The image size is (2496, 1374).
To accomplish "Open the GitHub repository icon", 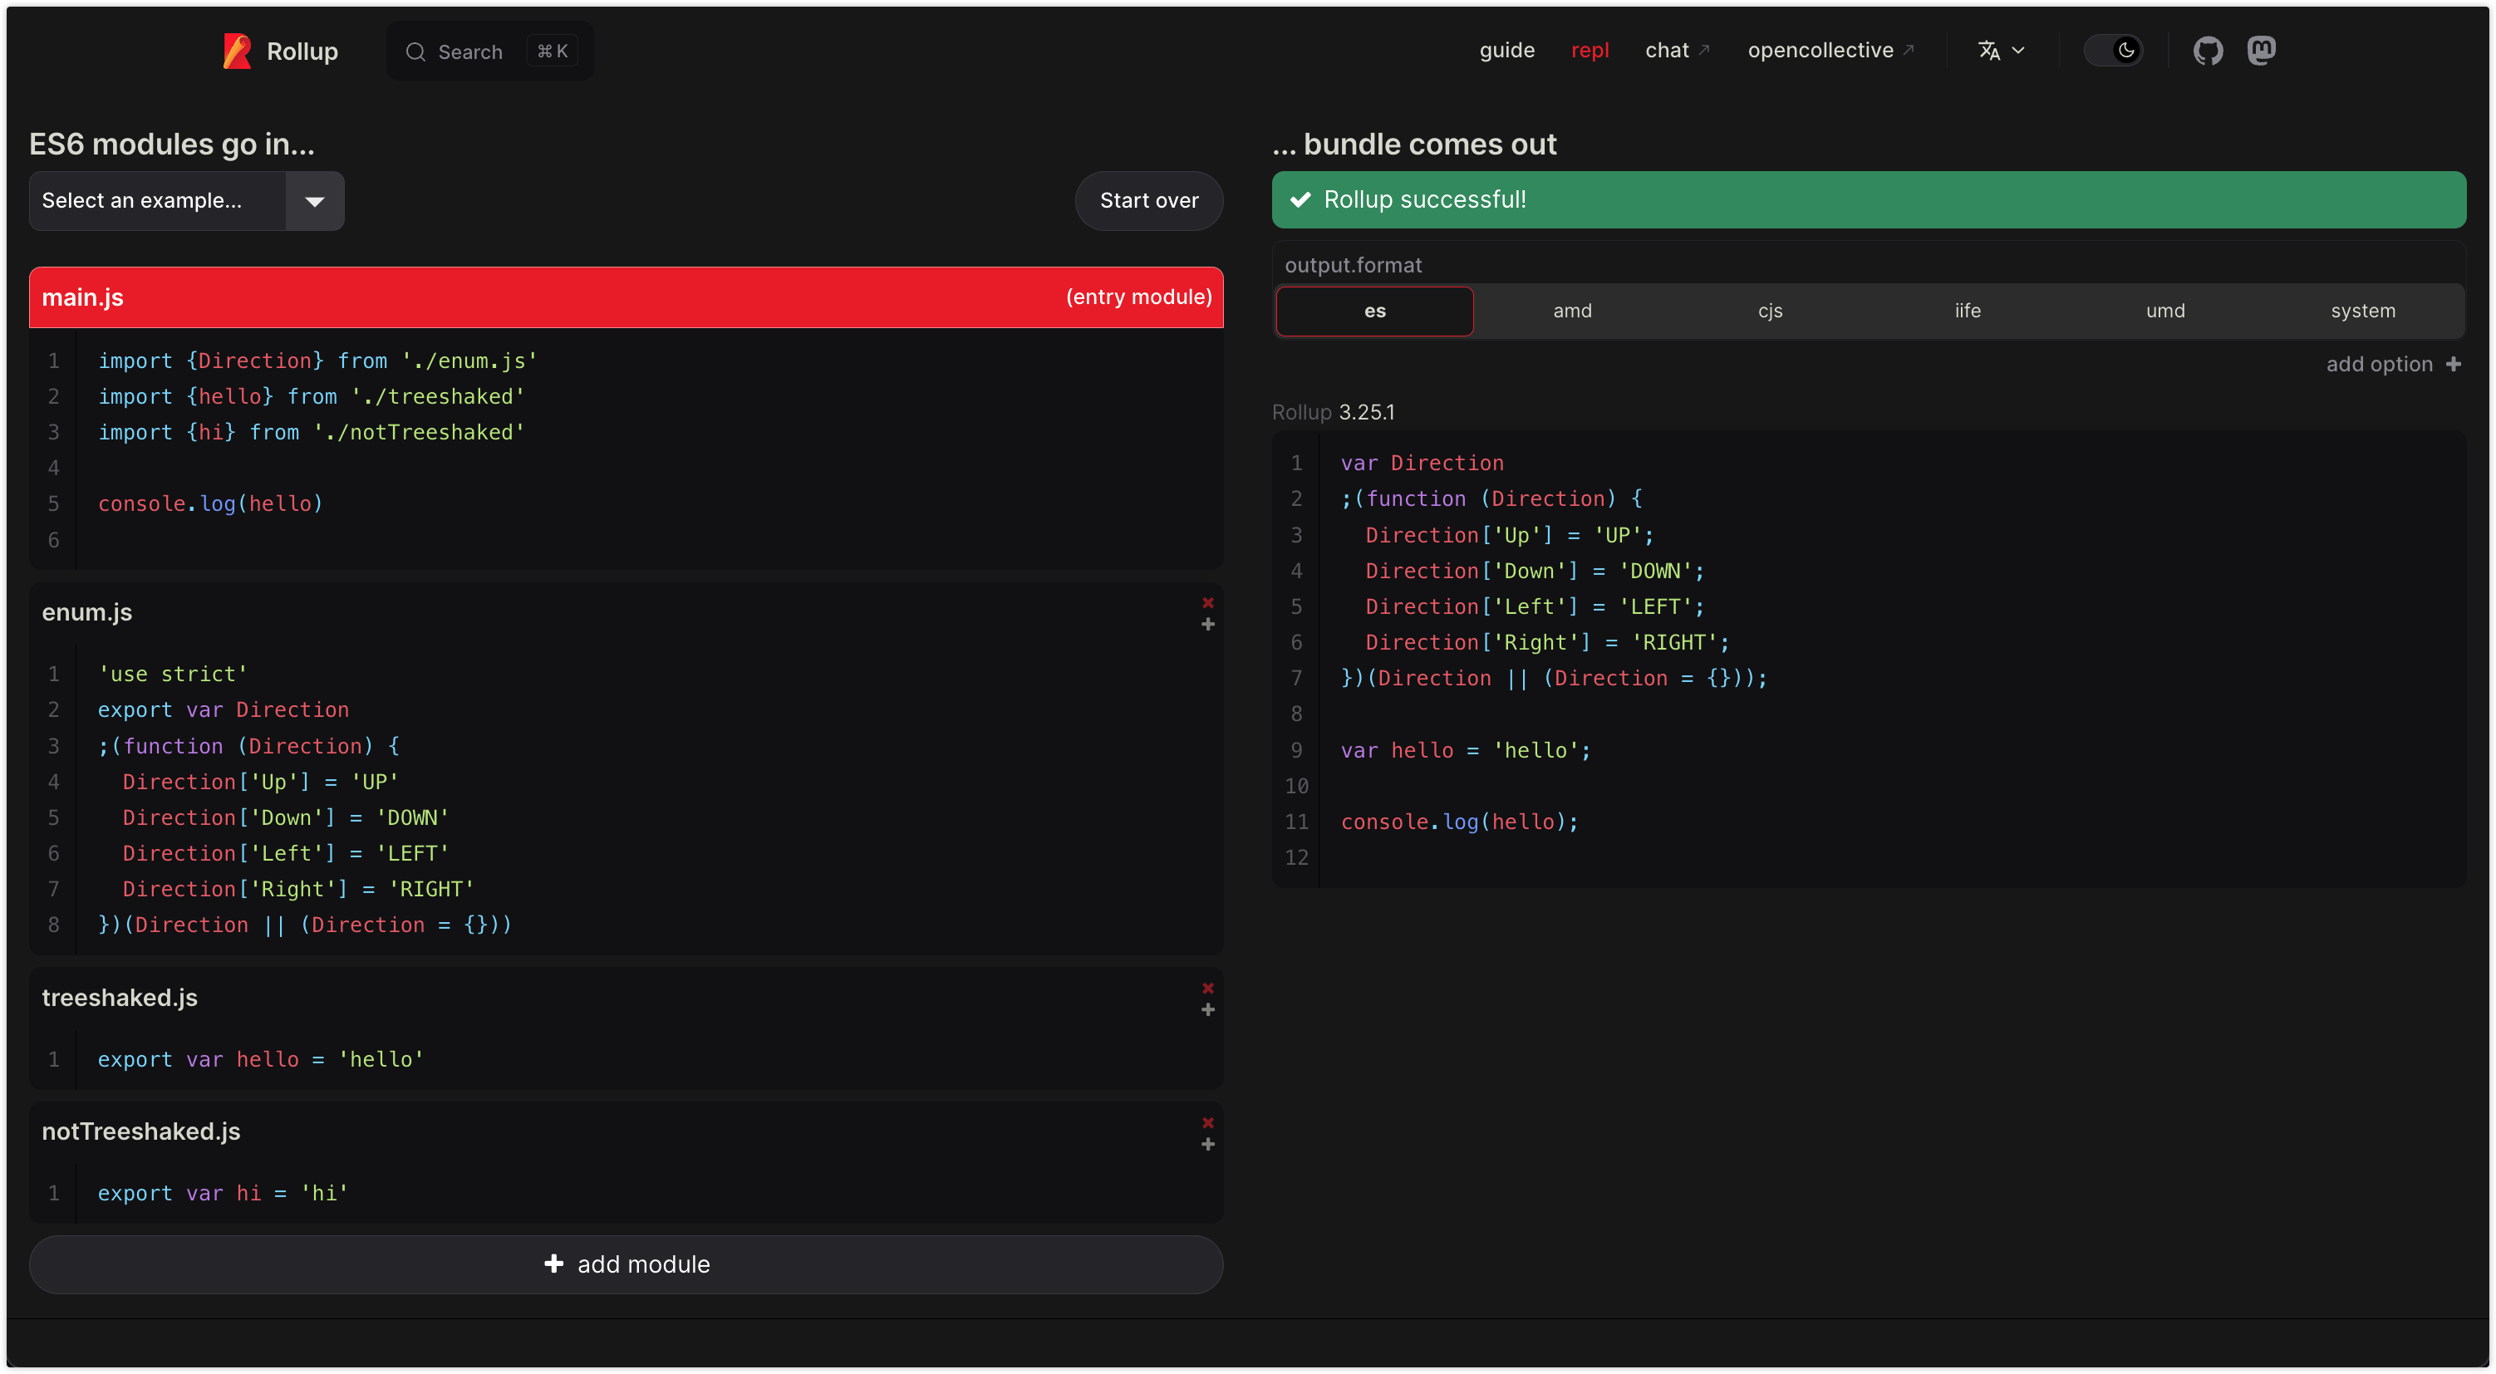I will pos(2207,51).
